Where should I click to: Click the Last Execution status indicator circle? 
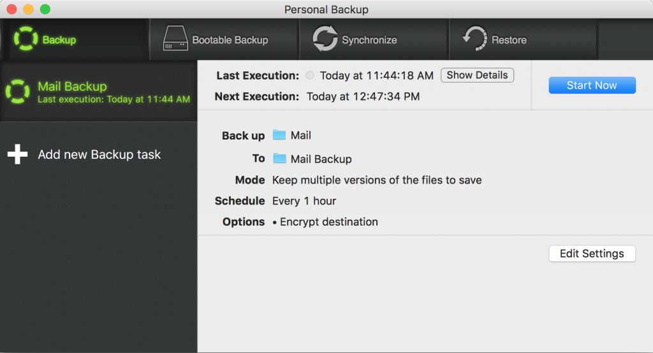click(309, 75)
